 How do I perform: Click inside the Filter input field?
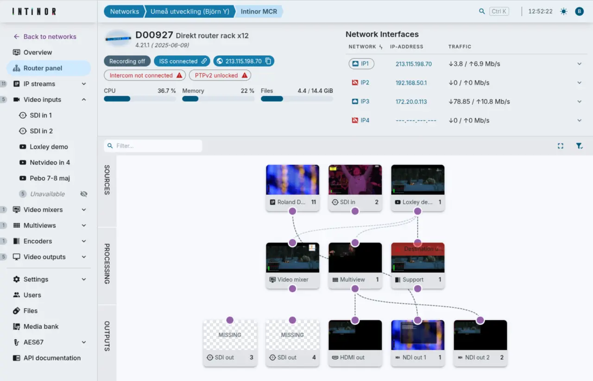(153, 145)
